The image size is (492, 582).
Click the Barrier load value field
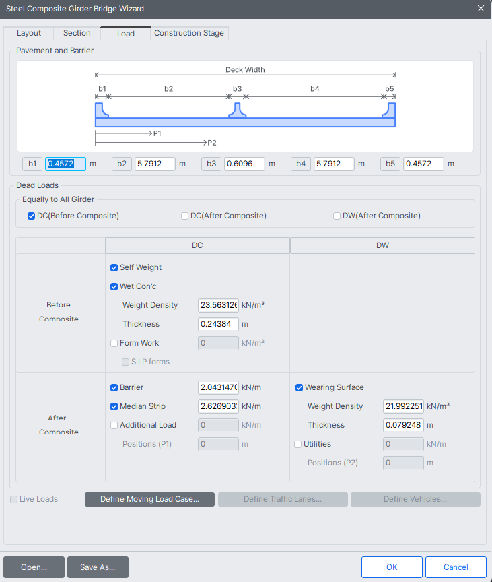218,387
